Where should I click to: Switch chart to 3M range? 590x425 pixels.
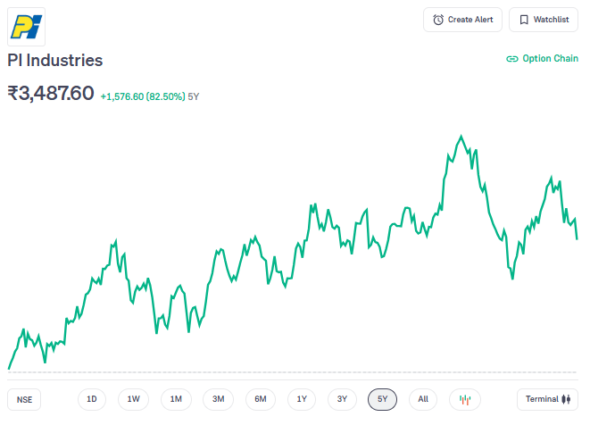click(x=219, y=399)
